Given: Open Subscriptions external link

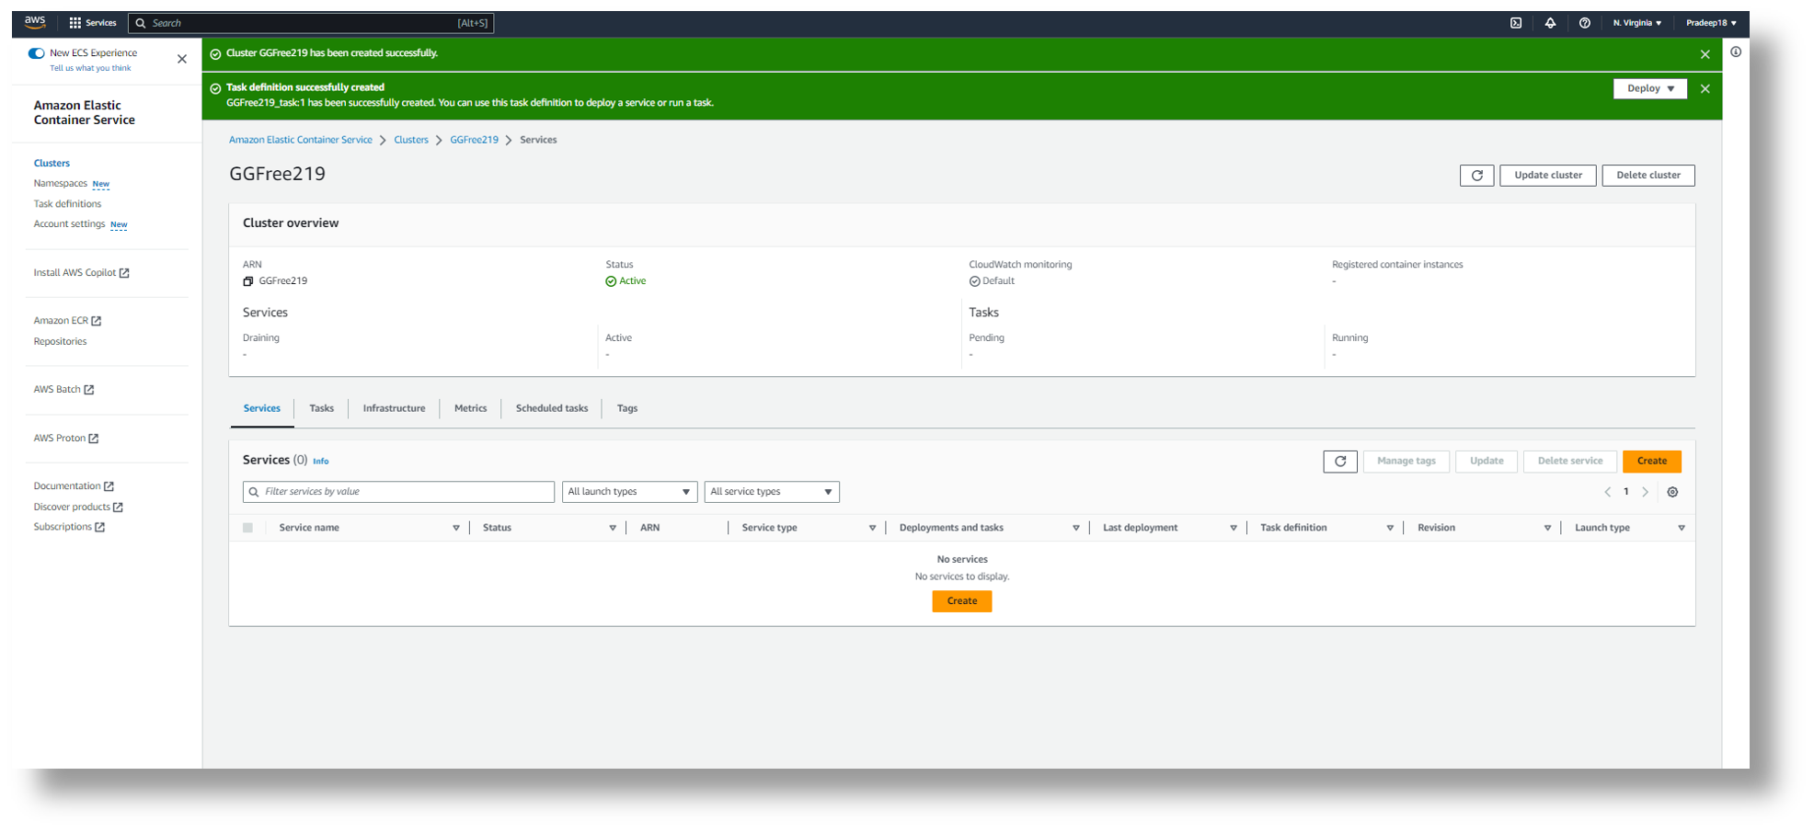Looking at the screenshot, I should (x=70, y=528).
